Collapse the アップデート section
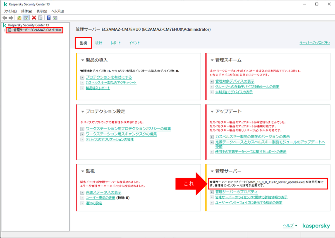The image size is (335, 238). [212, 112]
